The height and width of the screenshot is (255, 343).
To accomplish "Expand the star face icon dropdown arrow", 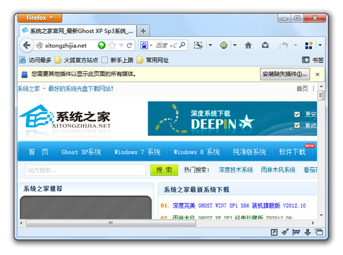I will (x=234, y=46).
